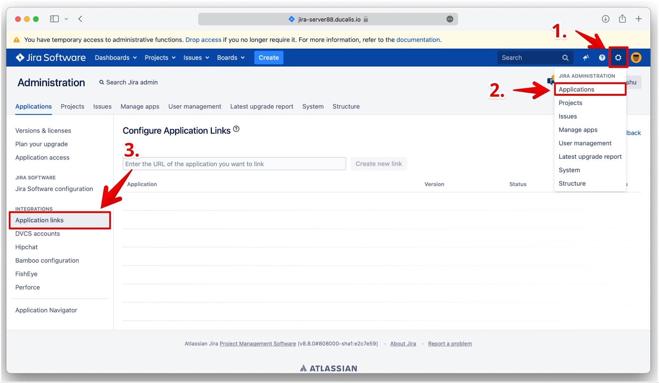Expand the Issues dropdown in top navigation
The height and width of the screenshot is (383, 659).
click(x=195, y=58)
